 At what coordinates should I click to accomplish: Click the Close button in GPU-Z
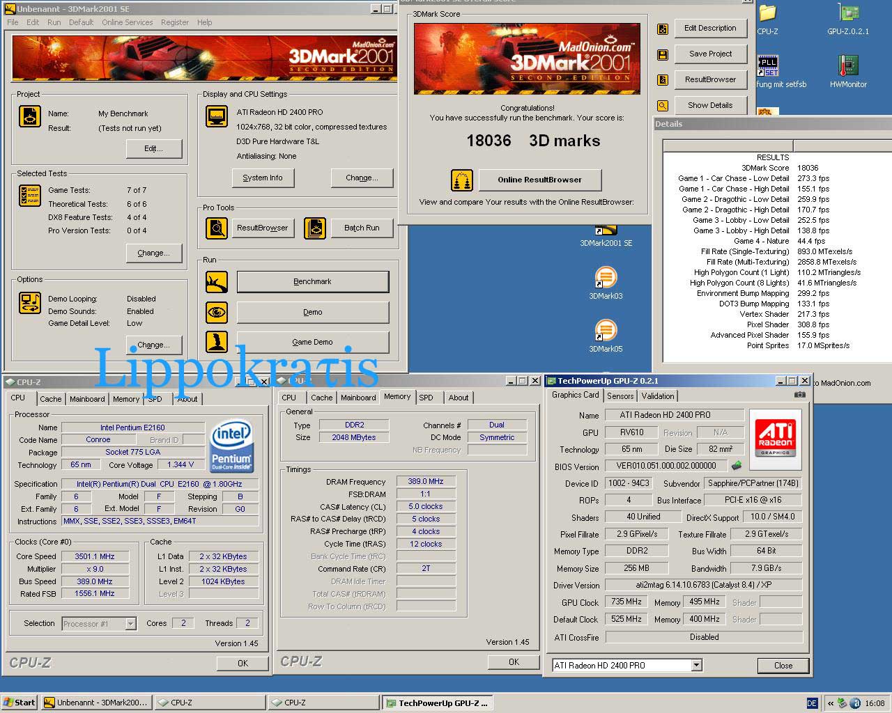click(783, 665)
